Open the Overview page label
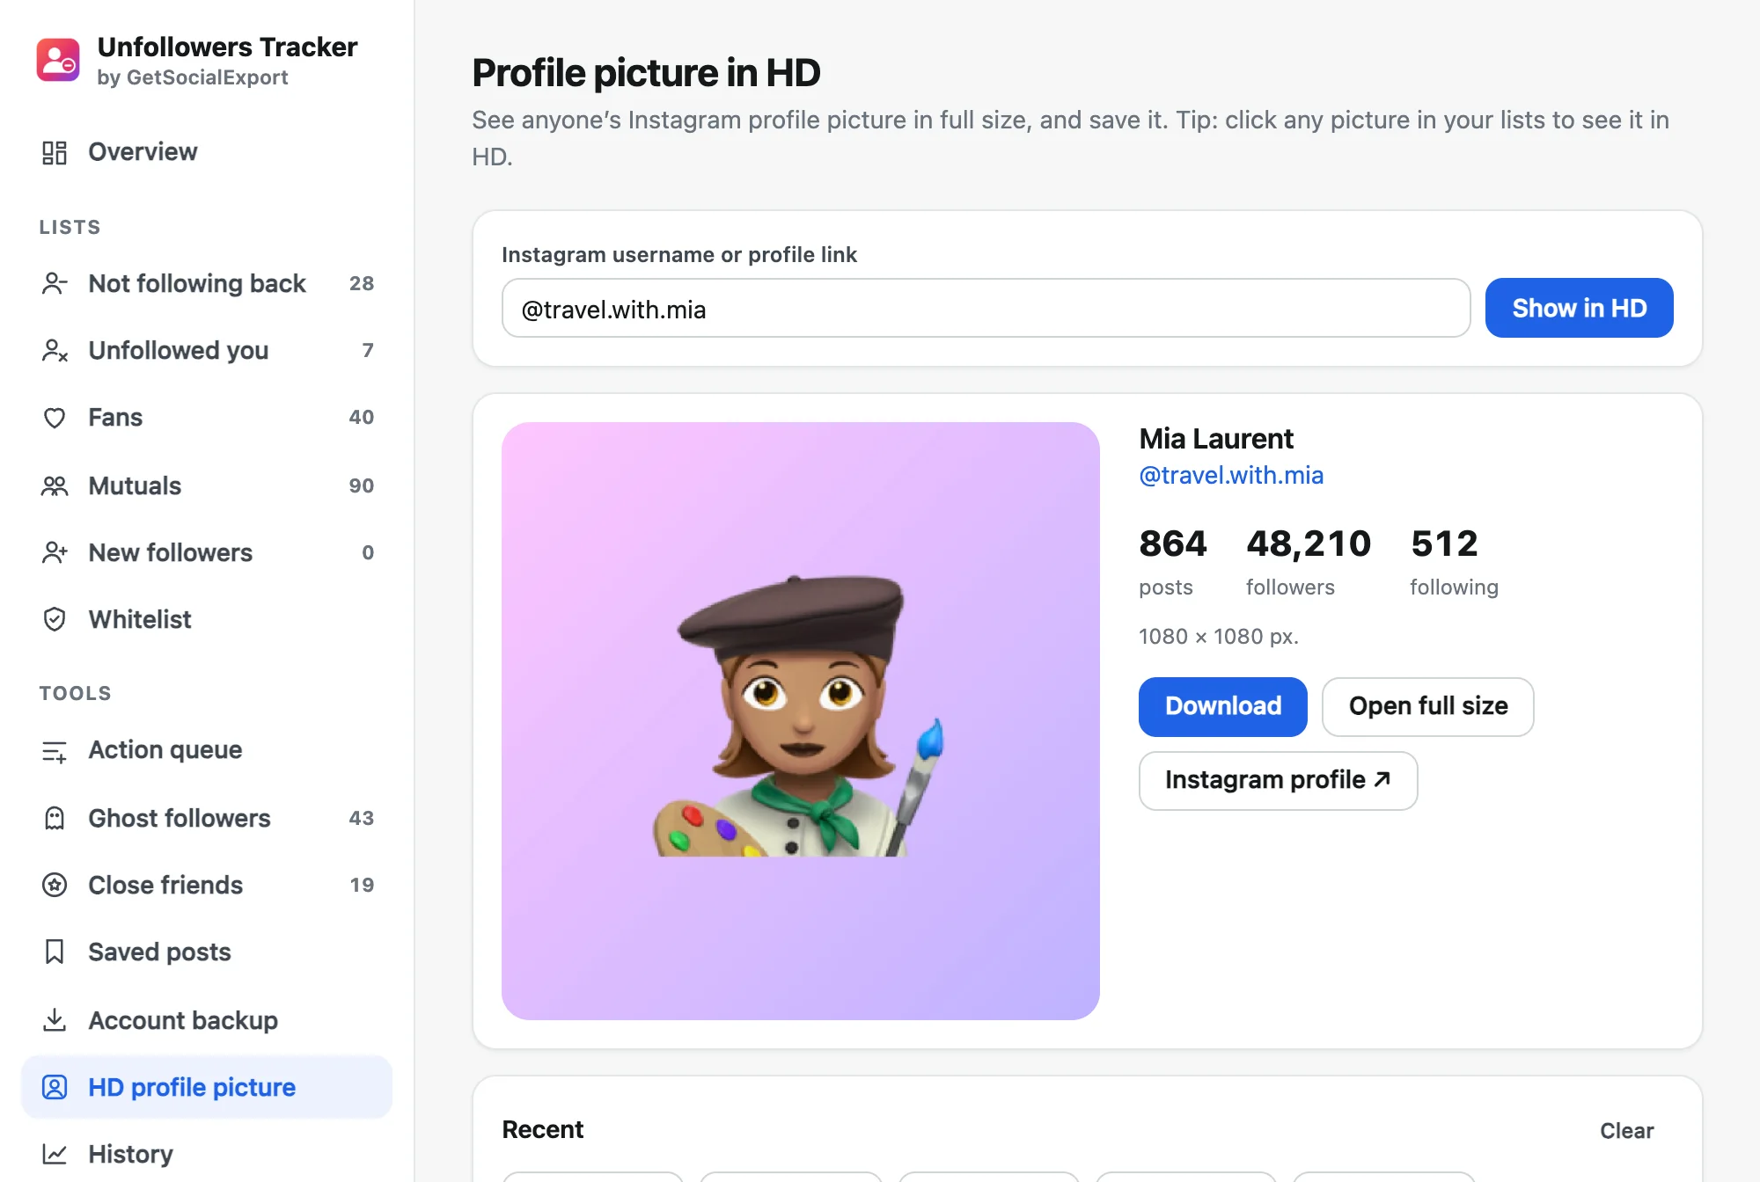 tap(143, 151)
